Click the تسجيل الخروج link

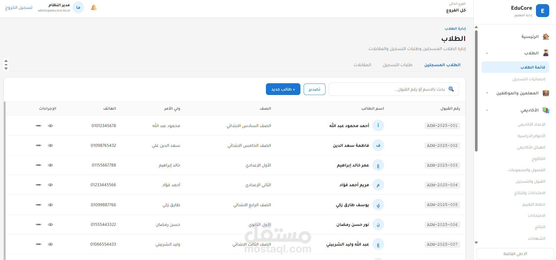coord(19,7)
